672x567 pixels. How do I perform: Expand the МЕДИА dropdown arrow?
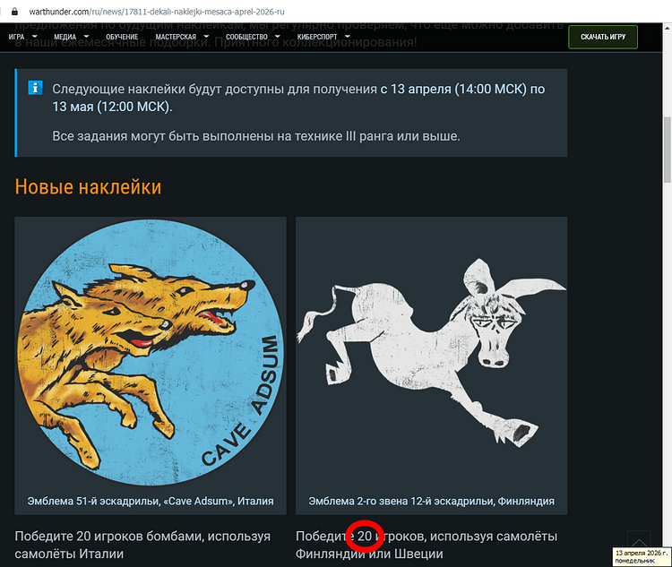[x=86, y=37]
